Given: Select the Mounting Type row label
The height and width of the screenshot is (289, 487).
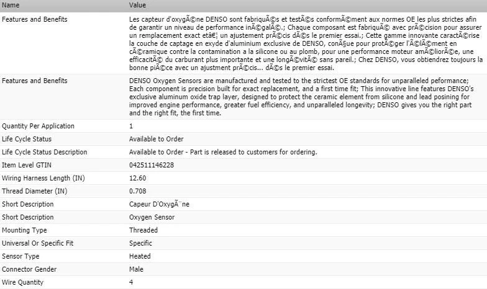Looking at the screenshot, I should [x=25, y=230].
